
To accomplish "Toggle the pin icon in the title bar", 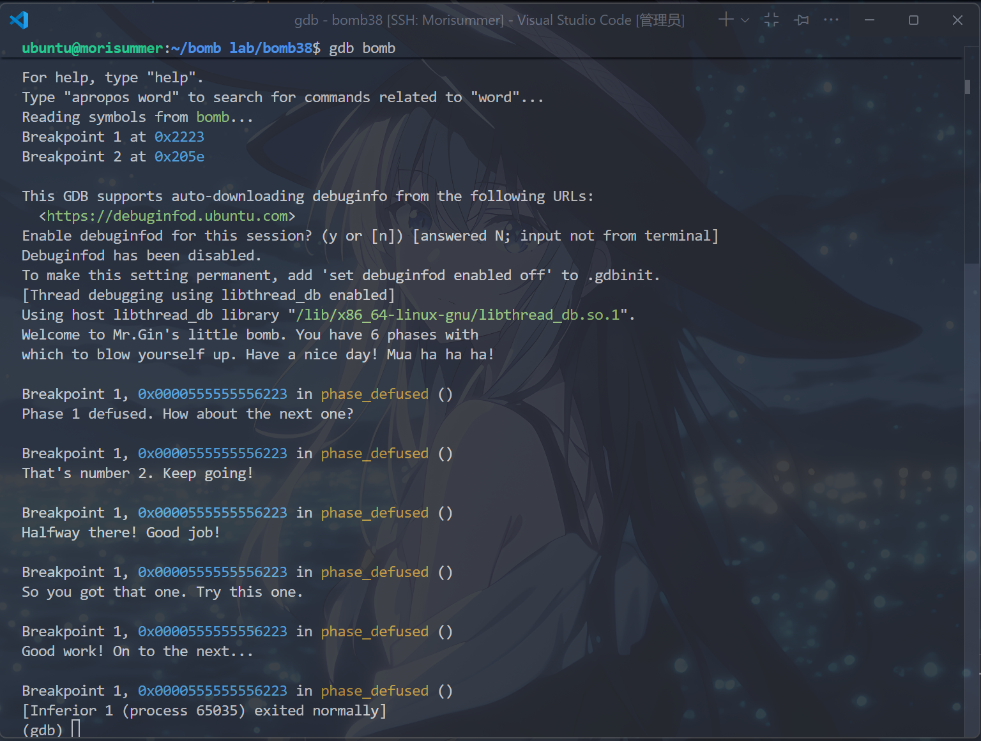I will coord(802,20).
